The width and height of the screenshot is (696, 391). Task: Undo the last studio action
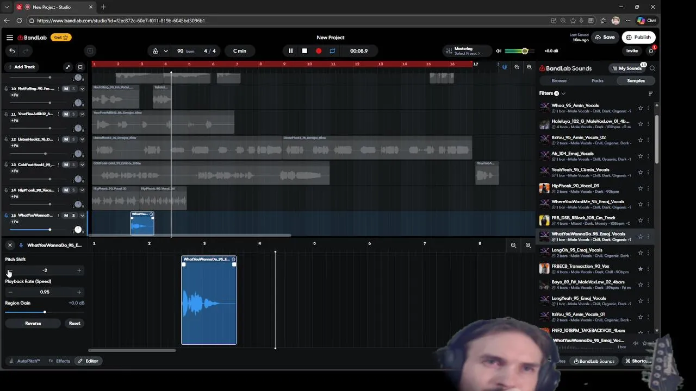pos(12,51)
